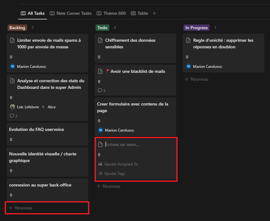Switch to the New Comer Tasks tab
This screenshot has height=221, width=270.
click(x=71, y=13)
